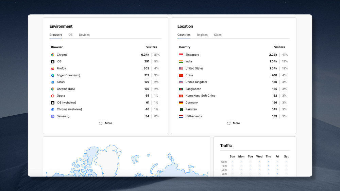Click Chrome visitor count 6.34k
This screenshot has width=340, height=191.
(145, 55)
